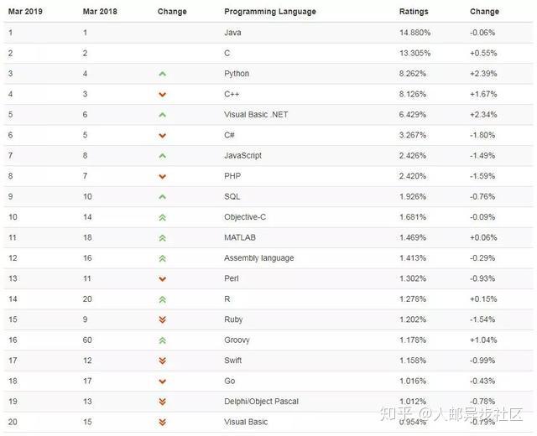Click the Programming Language column header
Viewport: 537px width, 436px height.
270,12
